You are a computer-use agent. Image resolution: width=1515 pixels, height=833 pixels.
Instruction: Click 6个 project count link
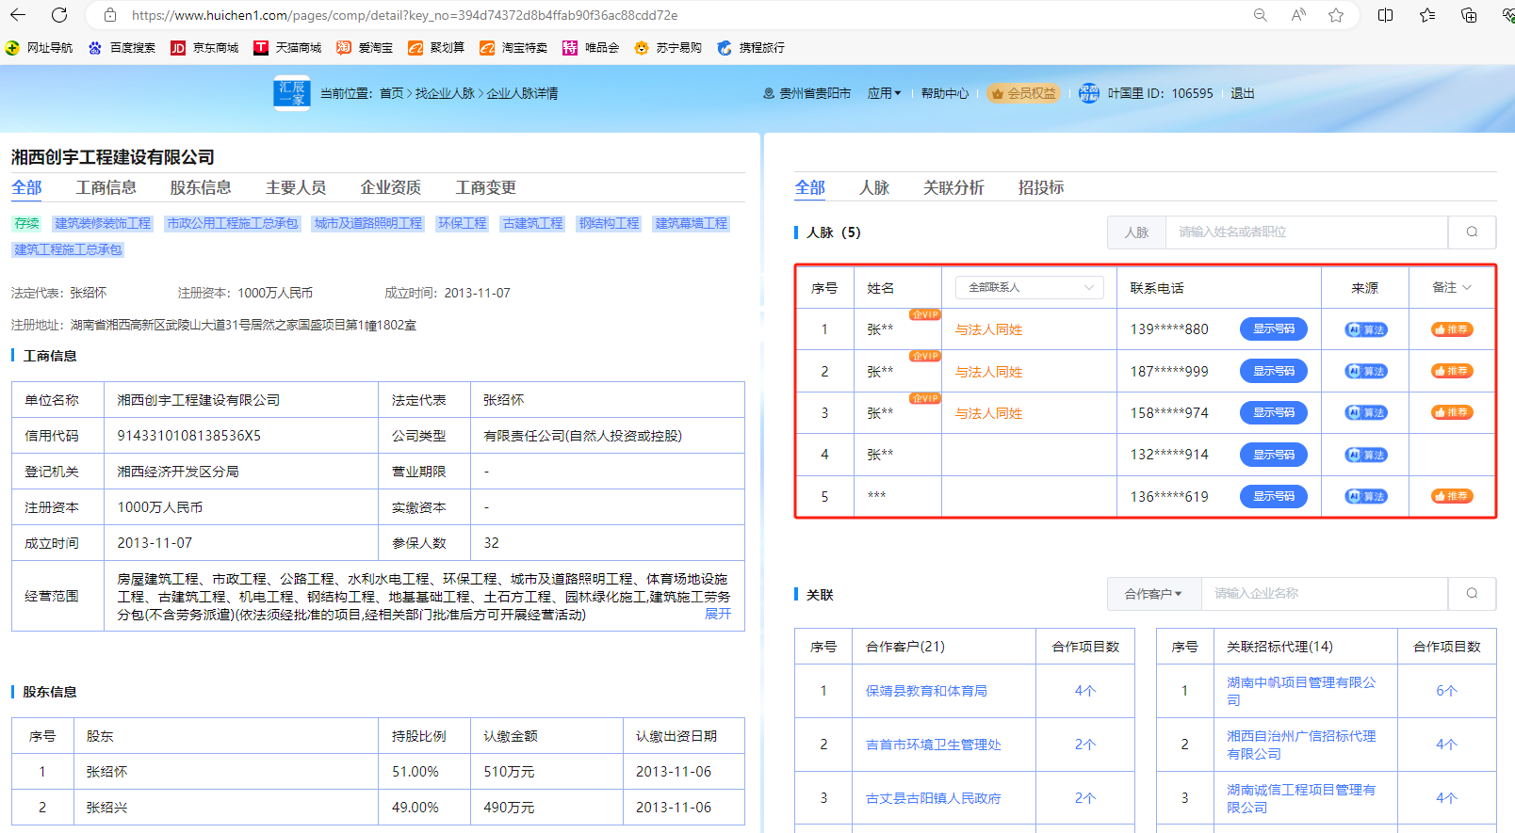1446,691
